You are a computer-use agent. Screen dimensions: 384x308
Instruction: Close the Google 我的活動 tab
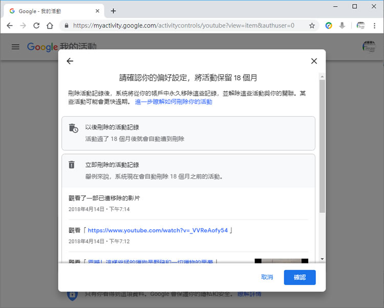coord(97,11)
